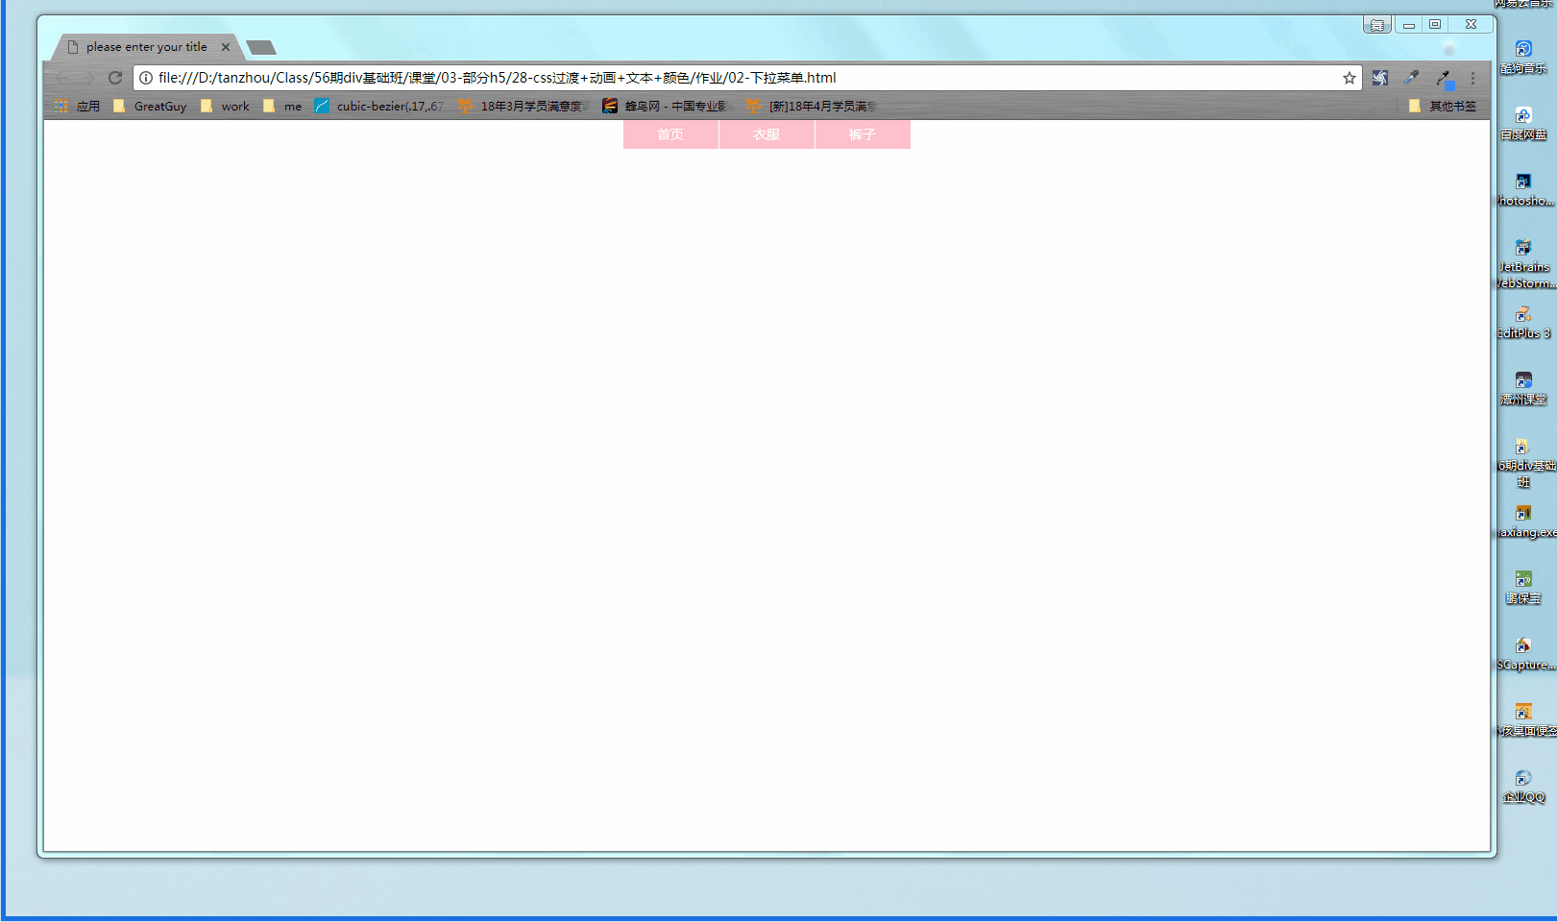Open the me bookmark folder
This screenshot has width=1557, height=922.
[x=282, y=107]
